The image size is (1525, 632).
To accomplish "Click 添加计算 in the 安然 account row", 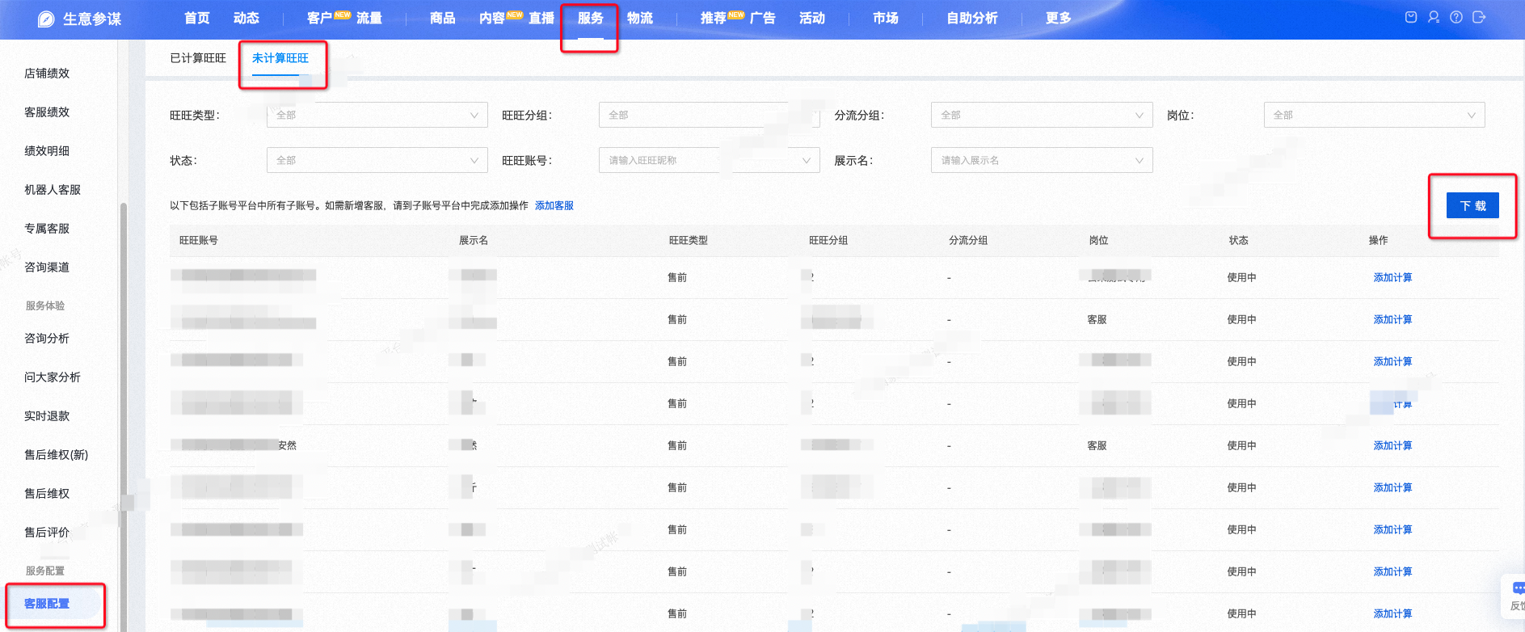I will click(x=1393, y=445).
